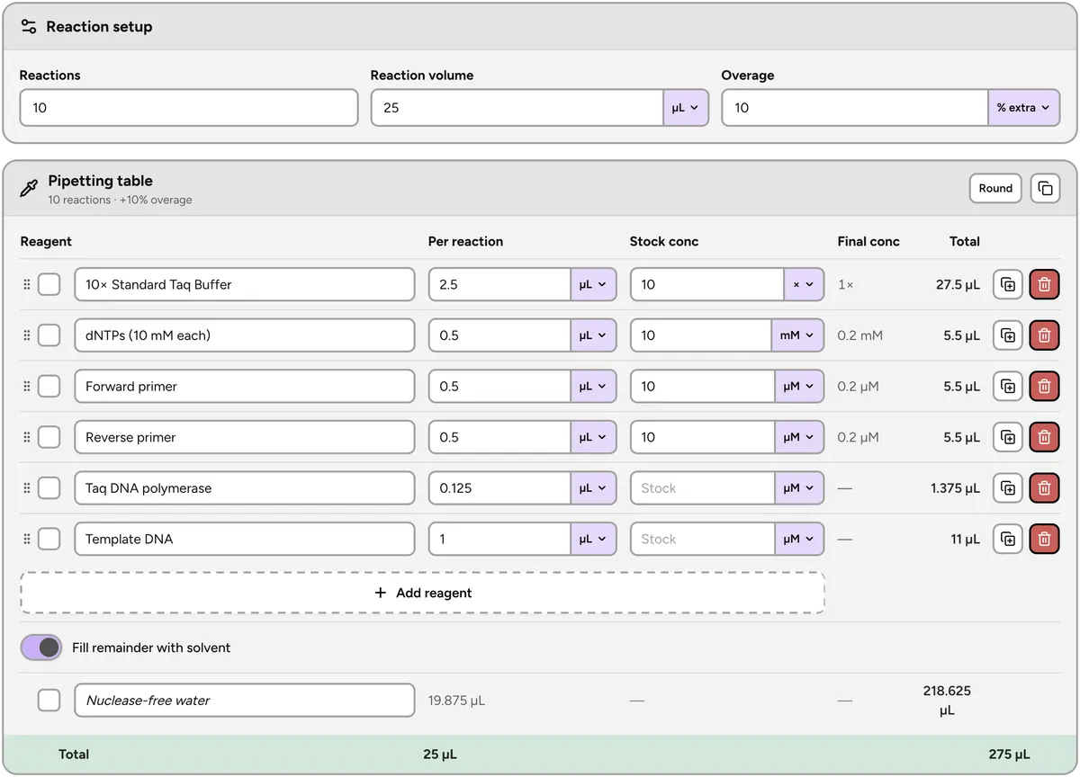
Task: Click the 19.875 µL per-reaction water value
Action: click(456, 701)
